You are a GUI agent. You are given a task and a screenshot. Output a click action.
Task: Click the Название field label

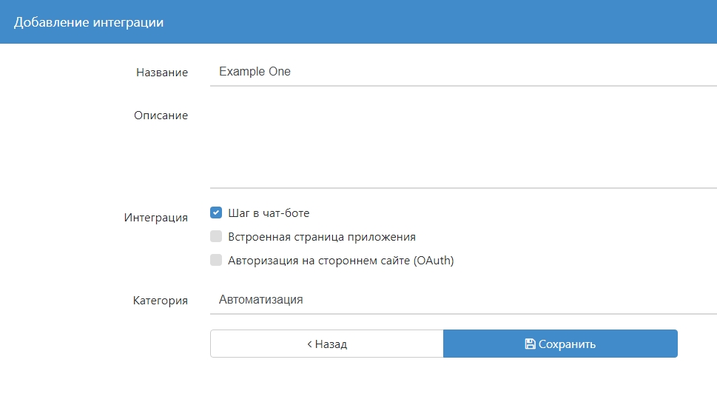(x=161, y=73)
